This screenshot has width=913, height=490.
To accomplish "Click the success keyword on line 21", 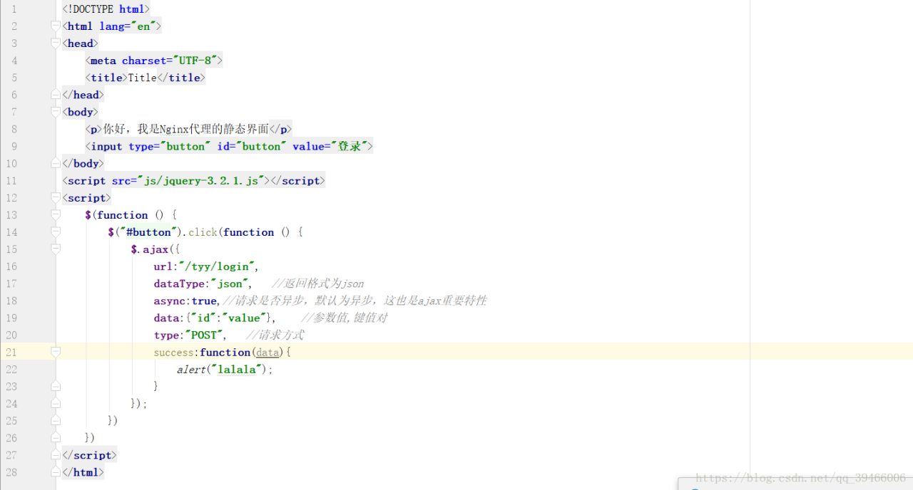I will pos(174,352).
